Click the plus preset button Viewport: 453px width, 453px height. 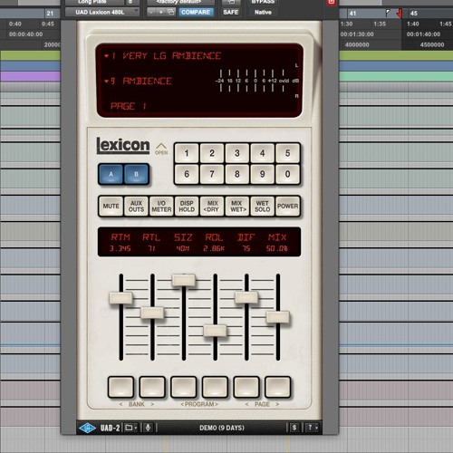161,12
